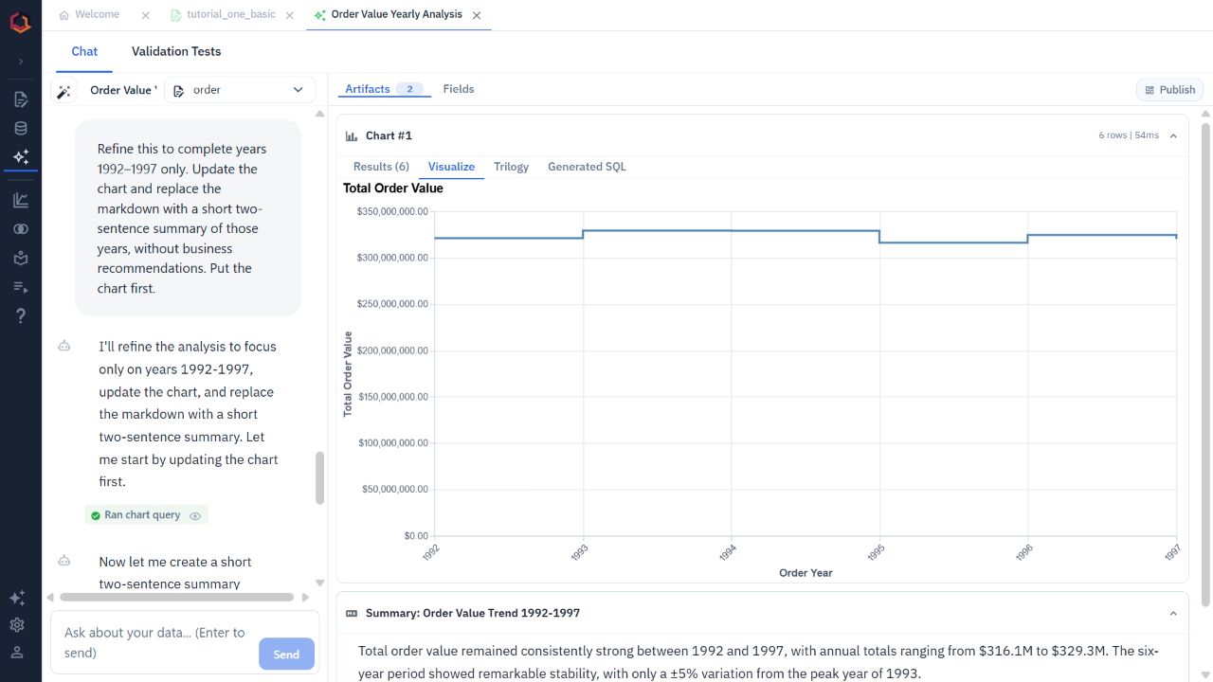Open the package model sidebar icon
The image size is (1213, 682).
tap(21, 258)
